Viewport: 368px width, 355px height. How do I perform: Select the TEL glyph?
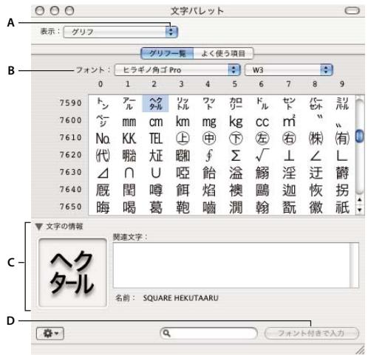[x=156, y=139]
